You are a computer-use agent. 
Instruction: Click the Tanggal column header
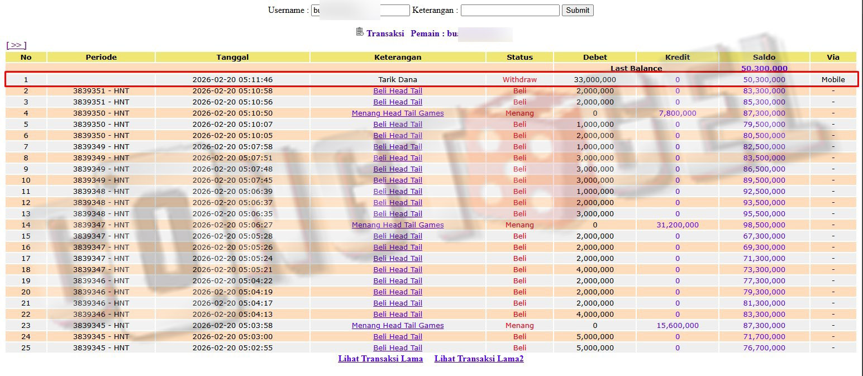232,57
